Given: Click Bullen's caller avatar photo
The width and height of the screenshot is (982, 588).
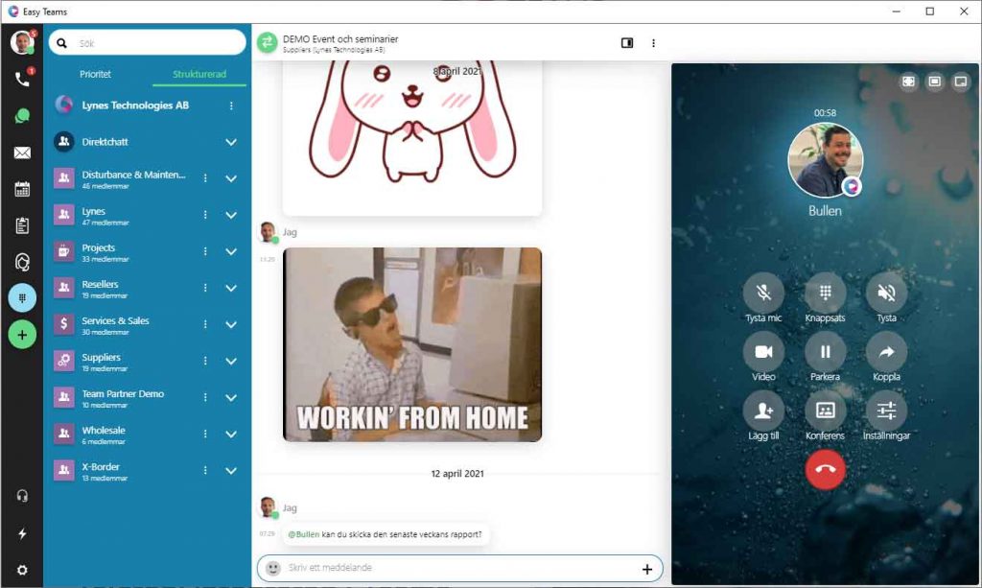Looking at the screenshot, I should 825,160.
